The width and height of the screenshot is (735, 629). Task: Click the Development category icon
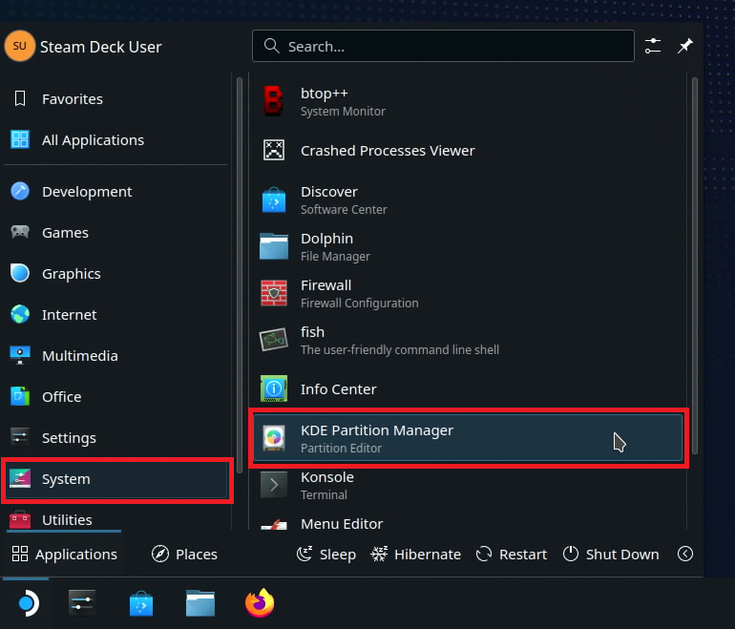click(20, 191)
